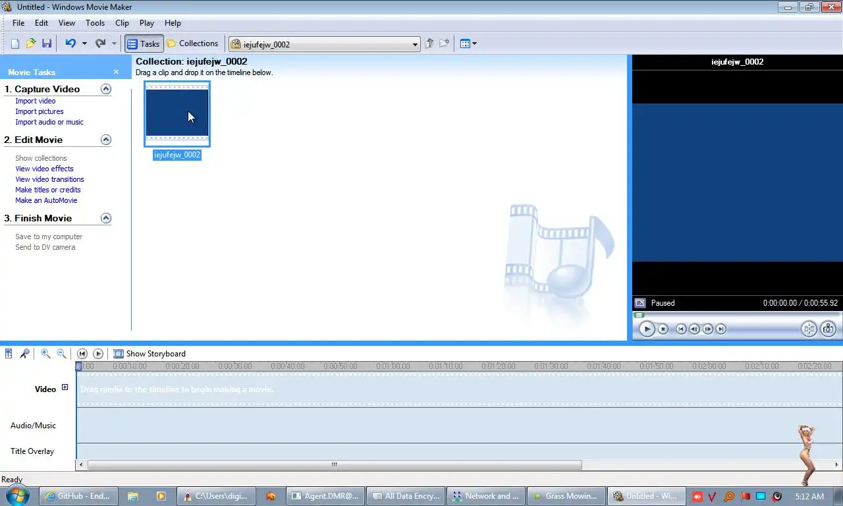Viewport: 843px width, 506px height.
Task: Click Make titles or credits link
Action: coord(48,190)
